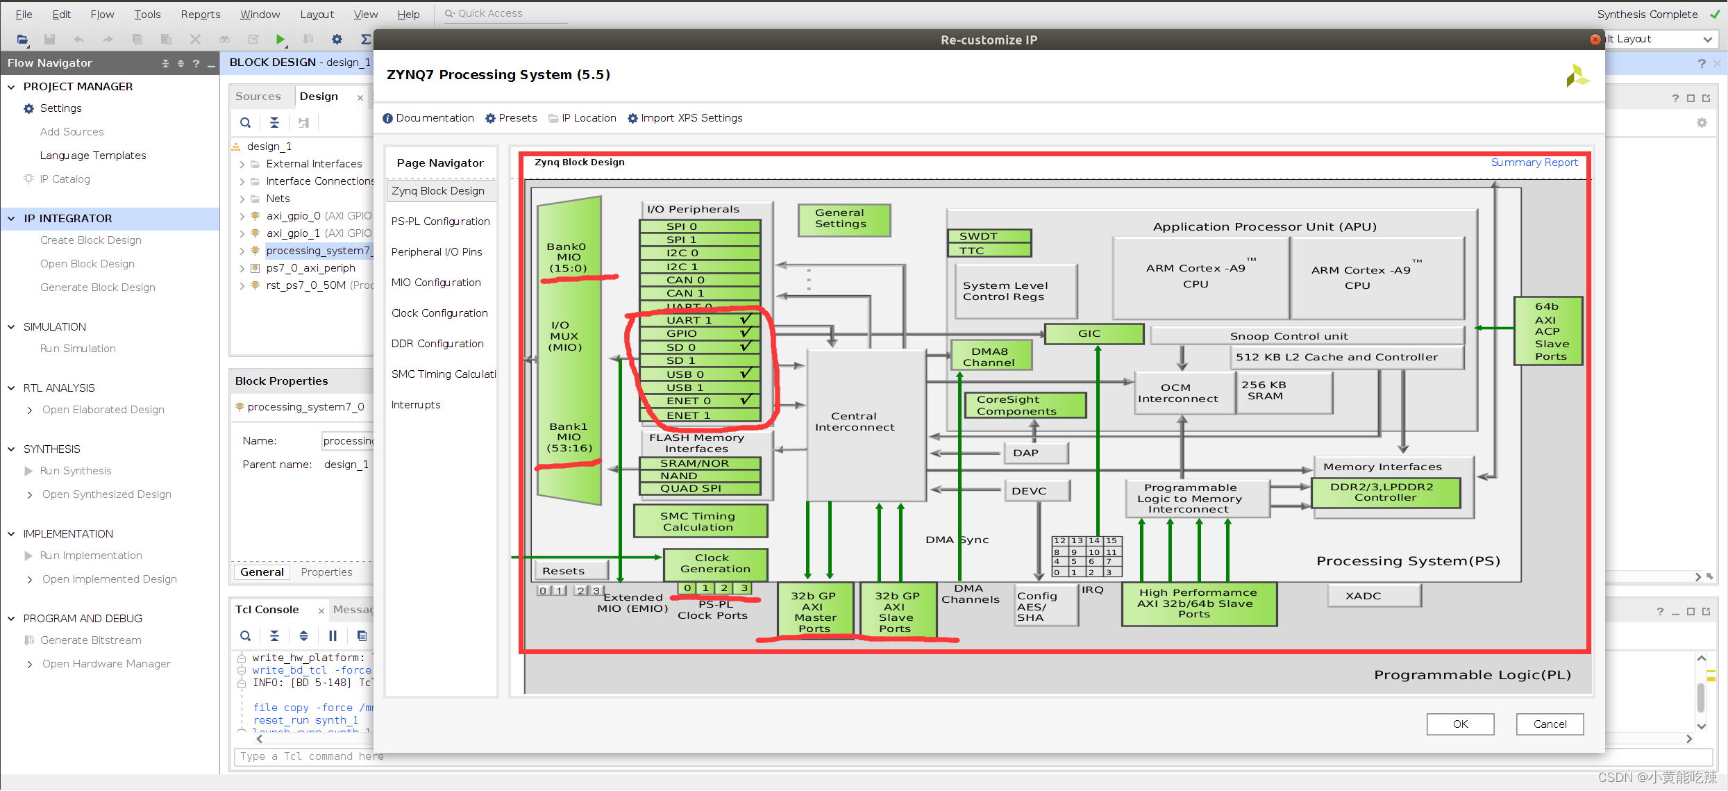The image size is (1728, 791).
Task: Toggle the USB 0 peripheral checkmark
Action: tap(746, 374)
